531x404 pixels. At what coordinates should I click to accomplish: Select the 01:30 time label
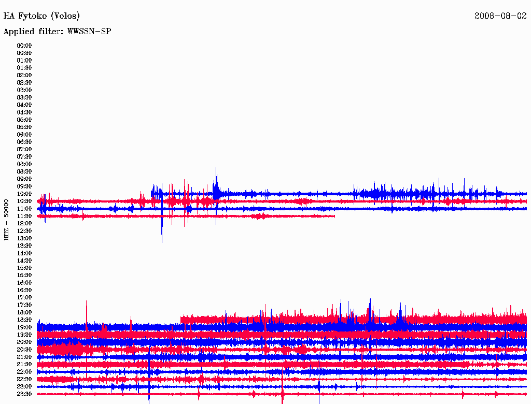(24, 68)
